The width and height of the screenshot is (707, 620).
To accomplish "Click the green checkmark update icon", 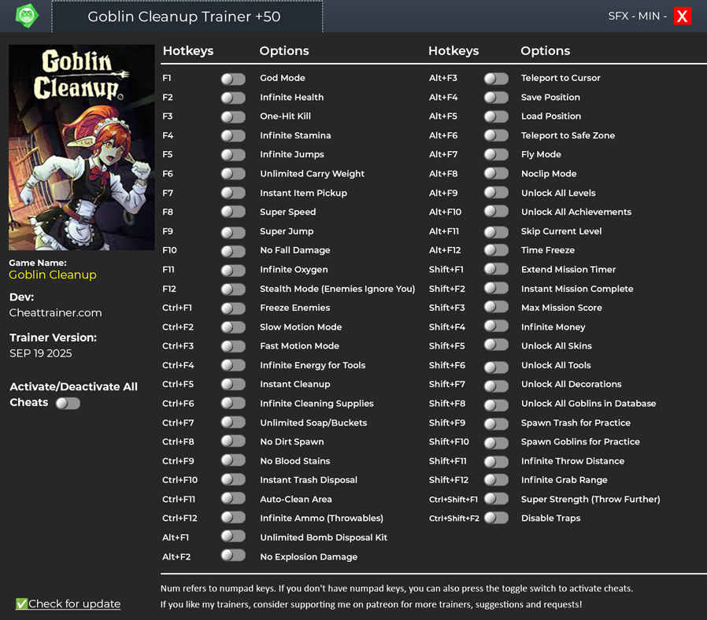I will coord(21,604).
